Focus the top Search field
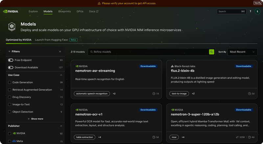Image resolution: width=263 pixels, height=144 pixels. coord(232,12)
